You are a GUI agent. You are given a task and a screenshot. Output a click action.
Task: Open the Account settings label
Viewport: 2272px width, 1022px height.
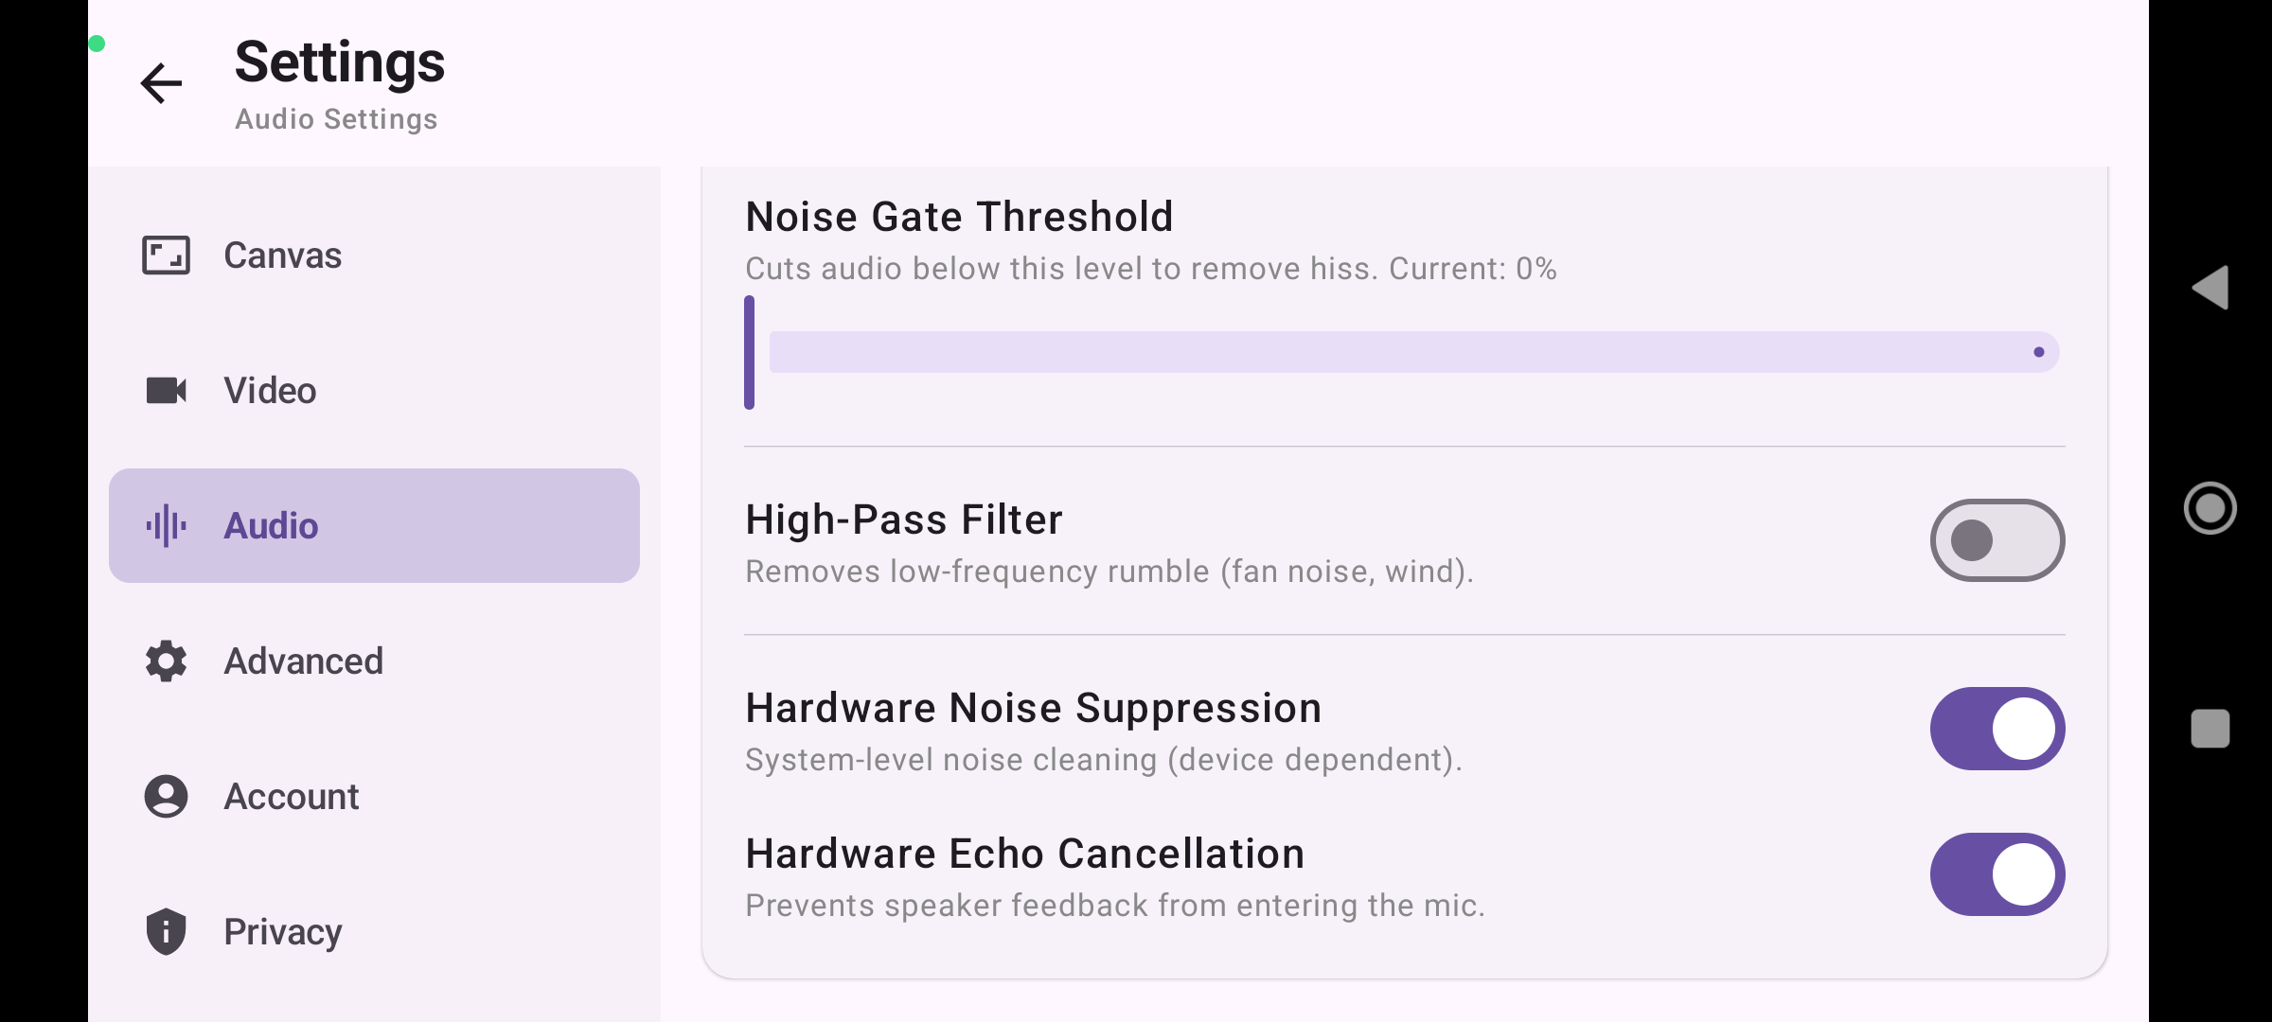291,796
